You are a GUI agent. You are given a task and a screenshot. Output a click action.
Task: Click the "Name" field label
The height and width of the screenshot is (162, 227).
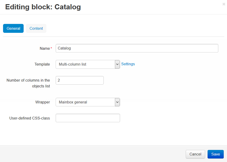click(45, 48)
